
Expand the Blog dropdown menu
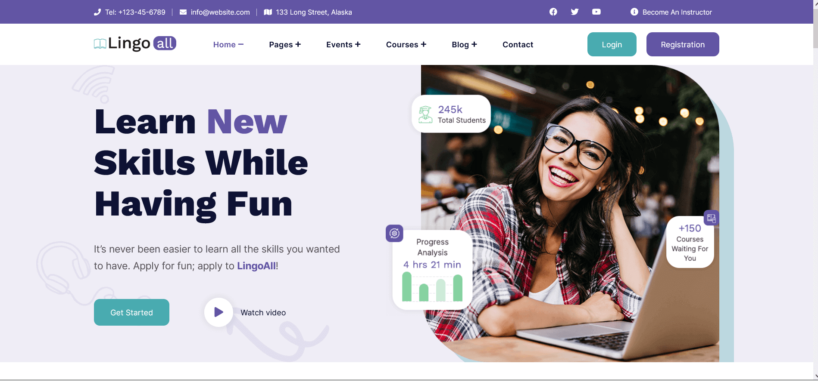point(464,44)
